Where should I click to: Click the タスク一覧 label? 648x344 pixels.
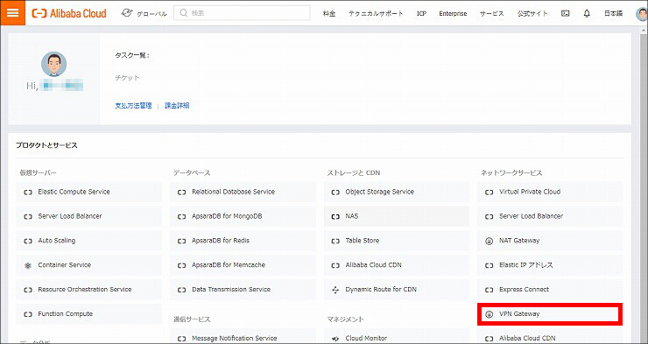click(132, 55)
